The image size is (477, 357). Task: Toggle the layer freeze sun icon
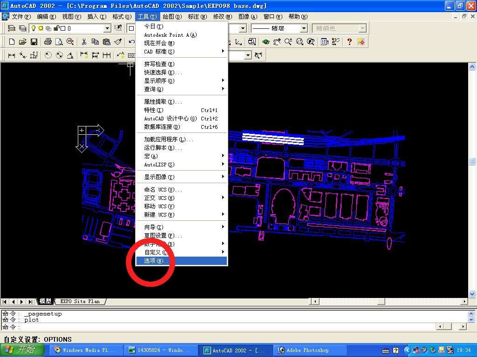coord(41,28)
